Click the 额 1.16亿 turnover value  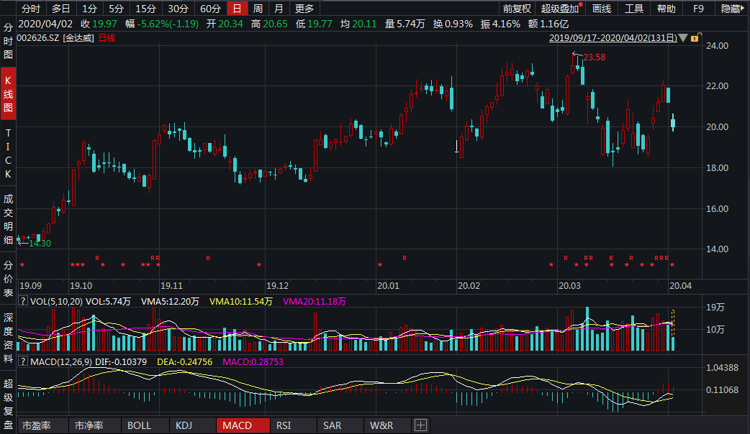pyautogui.click(x=548, y=24)
